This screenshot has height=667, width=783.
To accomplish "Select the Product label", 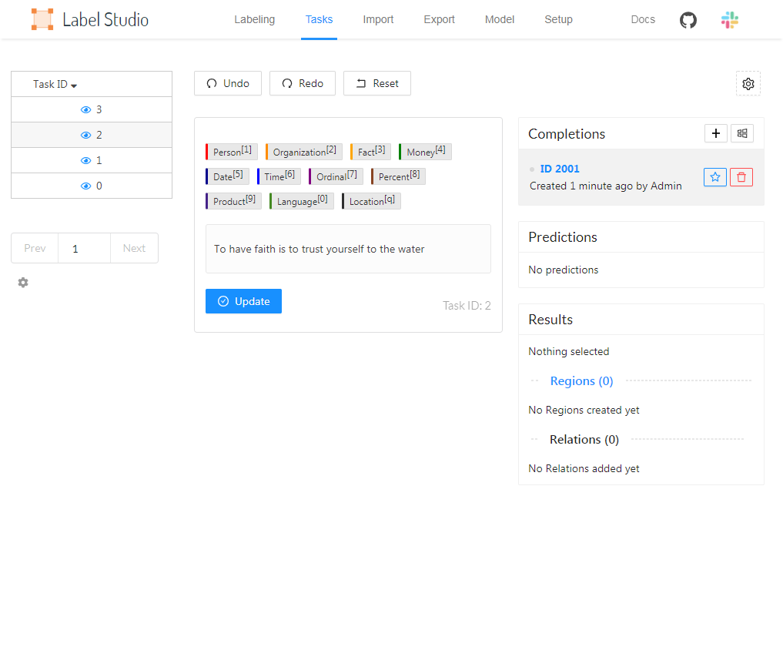I will (234, 201).
